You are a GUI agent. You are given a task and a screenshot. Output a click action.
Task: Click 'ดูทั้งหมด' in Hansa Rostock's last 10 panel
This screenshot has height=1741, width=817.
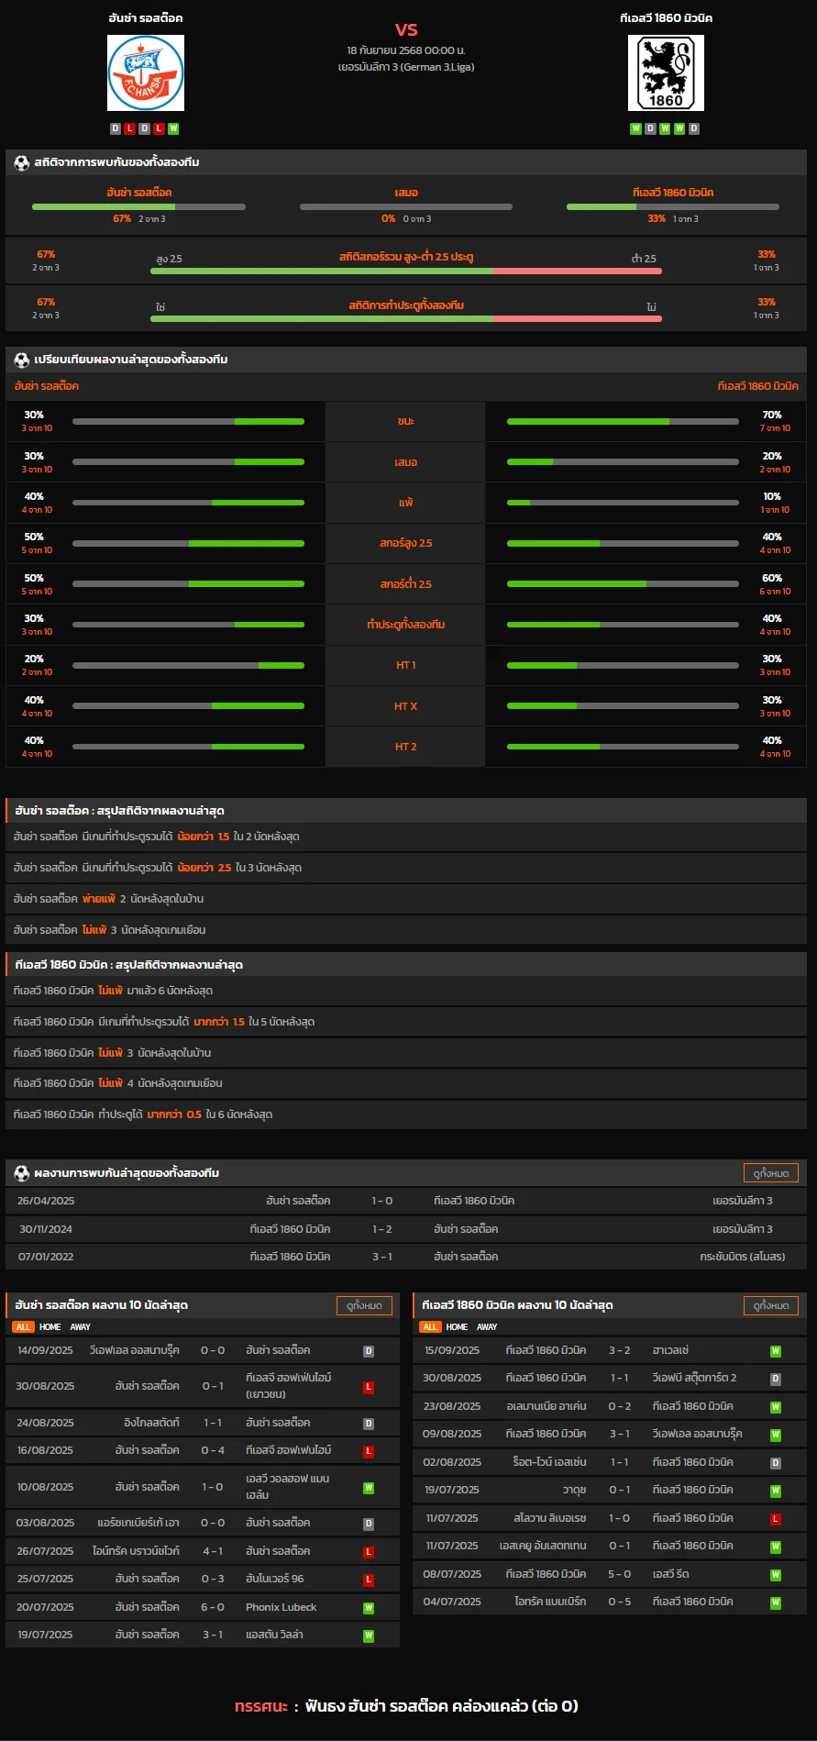(365, 1305)
